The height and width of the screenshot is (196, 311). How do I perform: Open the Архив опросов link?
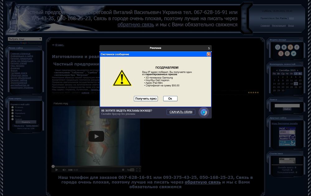[32, 126]
